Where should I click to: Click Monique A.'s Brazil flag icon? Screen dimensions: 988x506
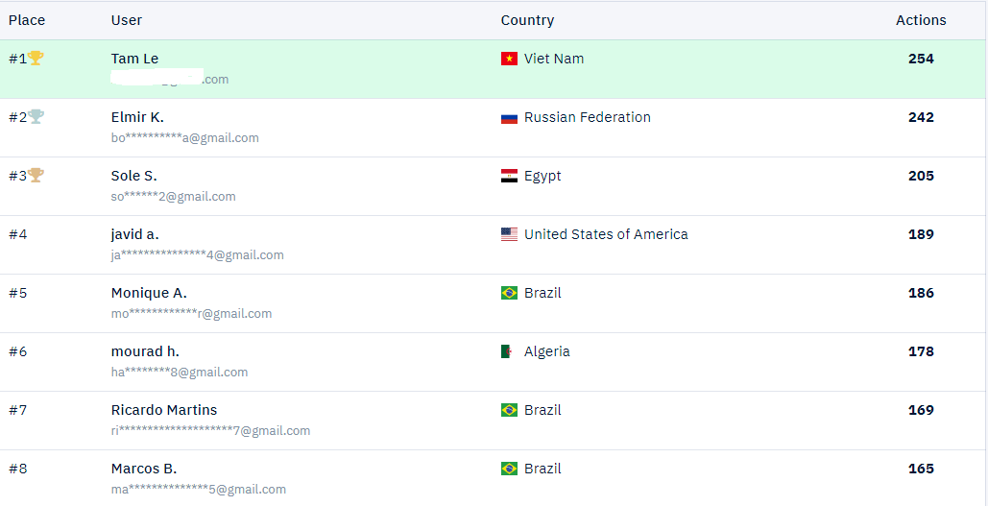tap(509, 294)
